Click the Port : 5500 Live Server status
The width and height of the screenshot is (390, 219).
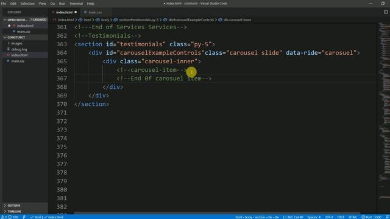pos(371,217)
